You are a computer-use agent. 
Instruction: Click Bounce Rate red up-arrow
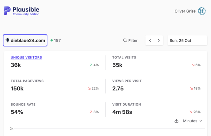tap(91, 112)
